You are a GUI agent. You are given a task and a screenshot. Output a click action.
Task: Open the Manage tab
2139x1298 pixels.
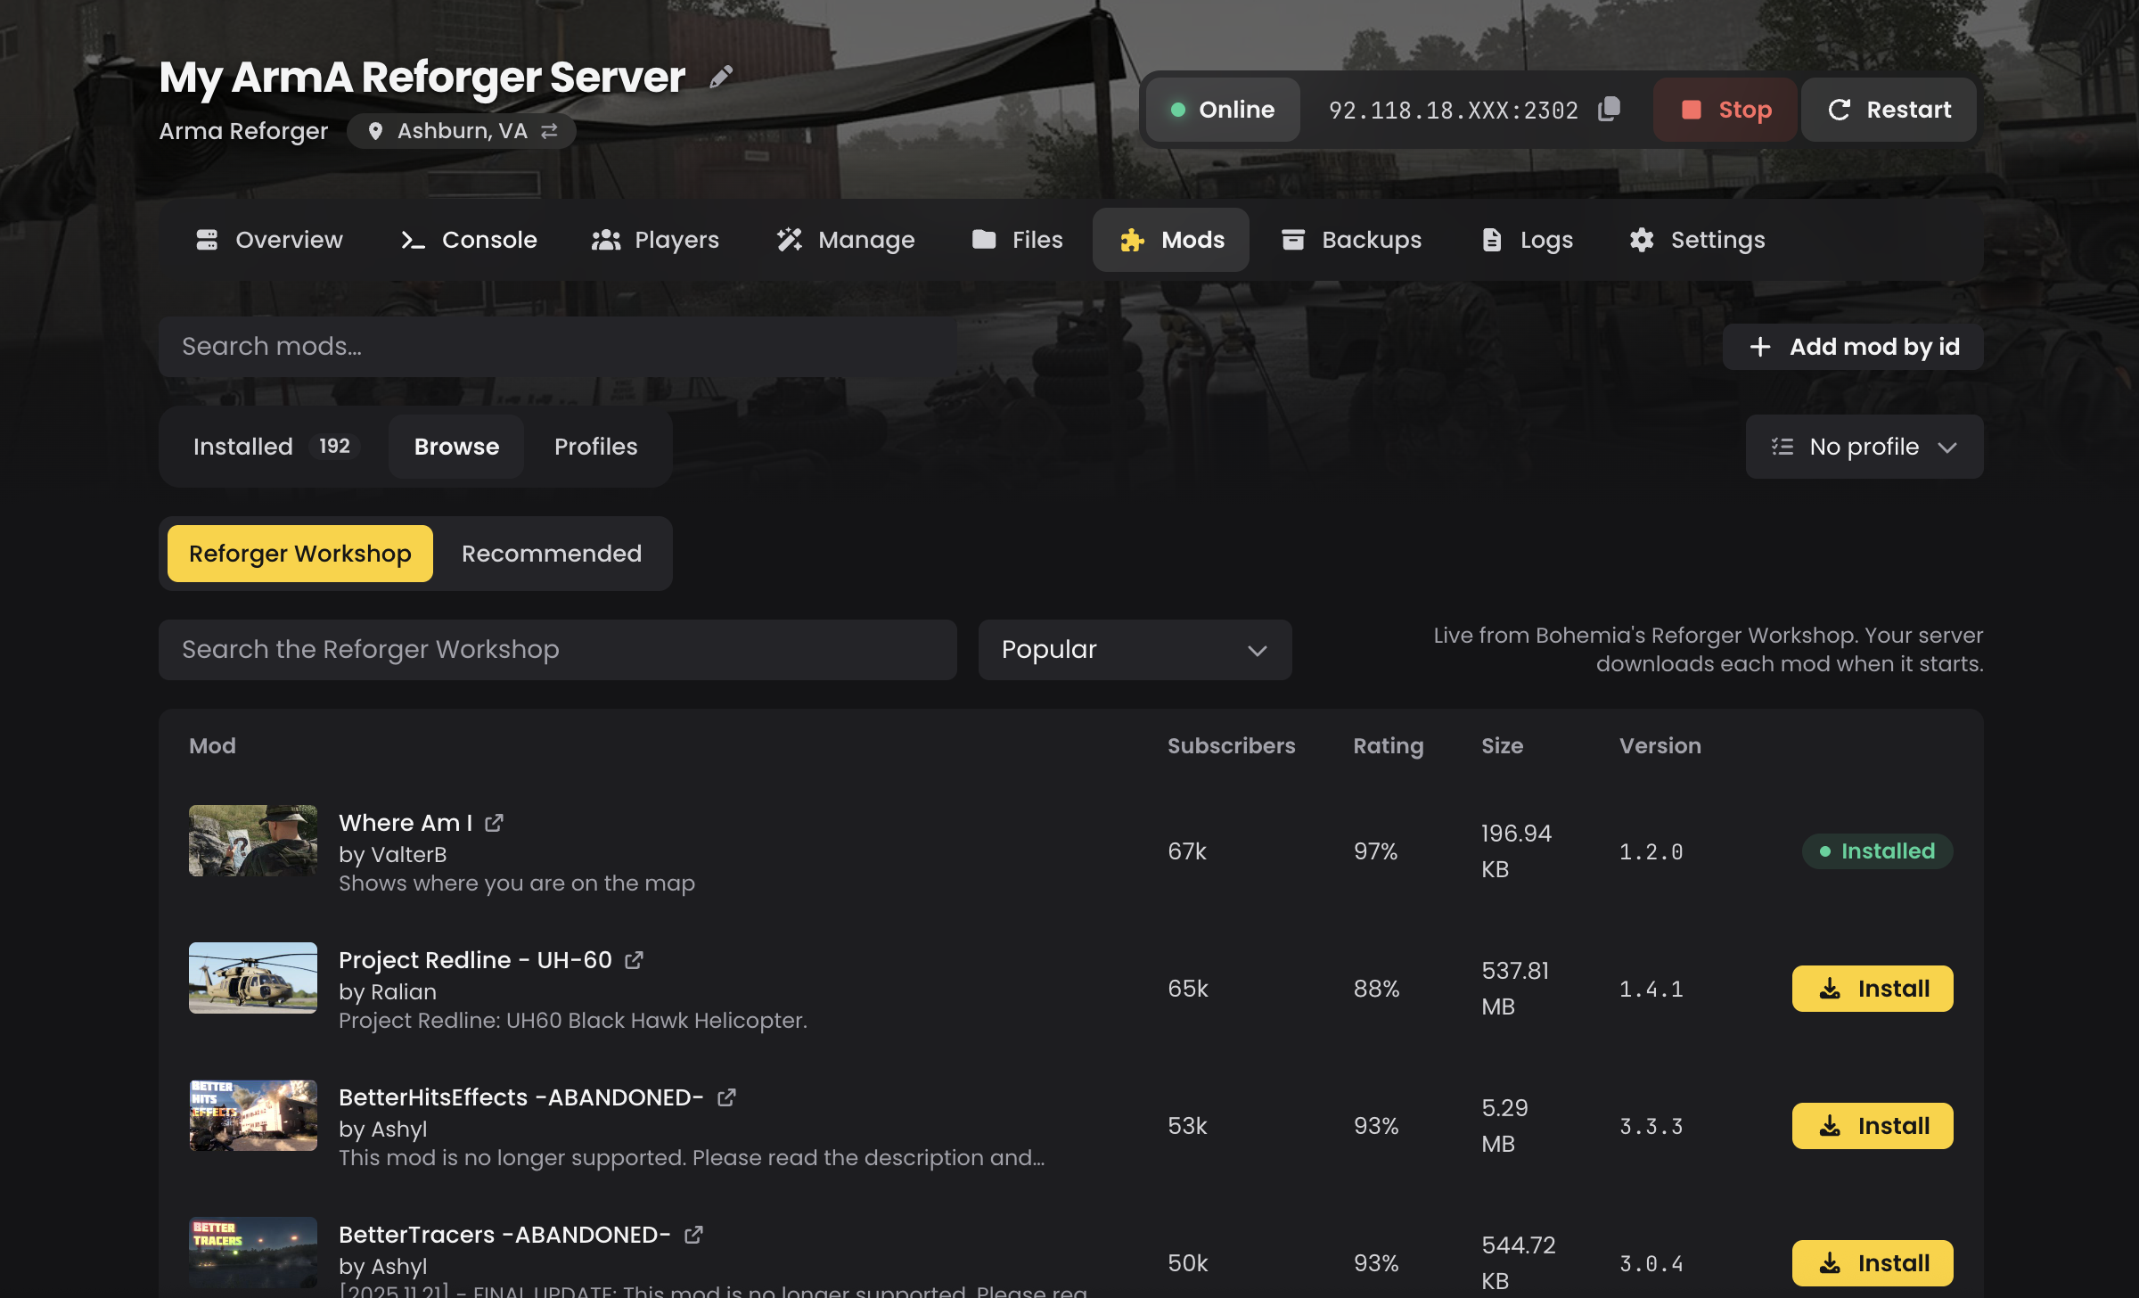point(845,240)
